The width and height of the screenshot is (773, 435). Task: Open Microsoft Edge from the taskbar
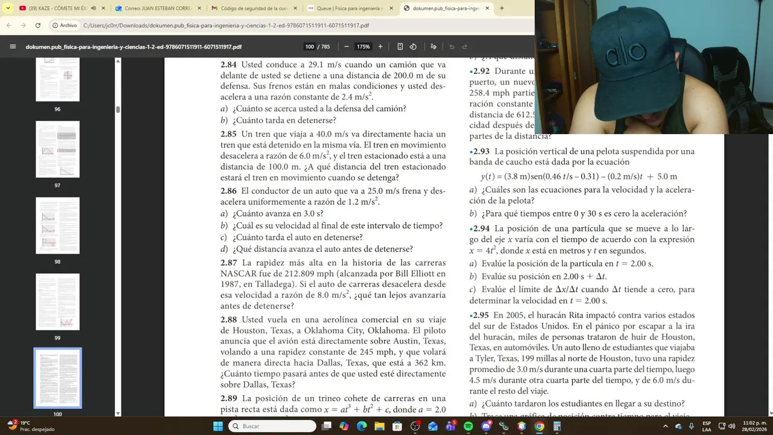coord(362,426)
